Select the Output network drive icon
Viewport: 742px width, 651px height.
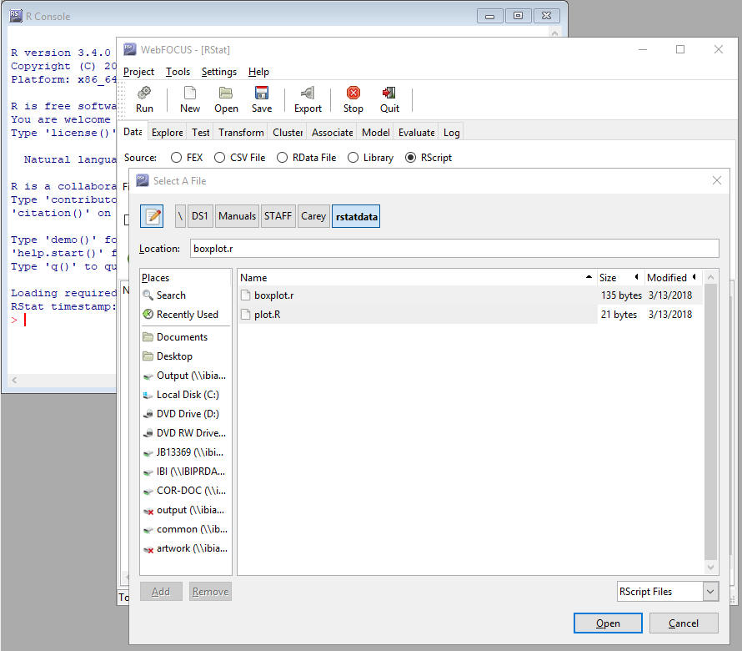tap(148, 376)
